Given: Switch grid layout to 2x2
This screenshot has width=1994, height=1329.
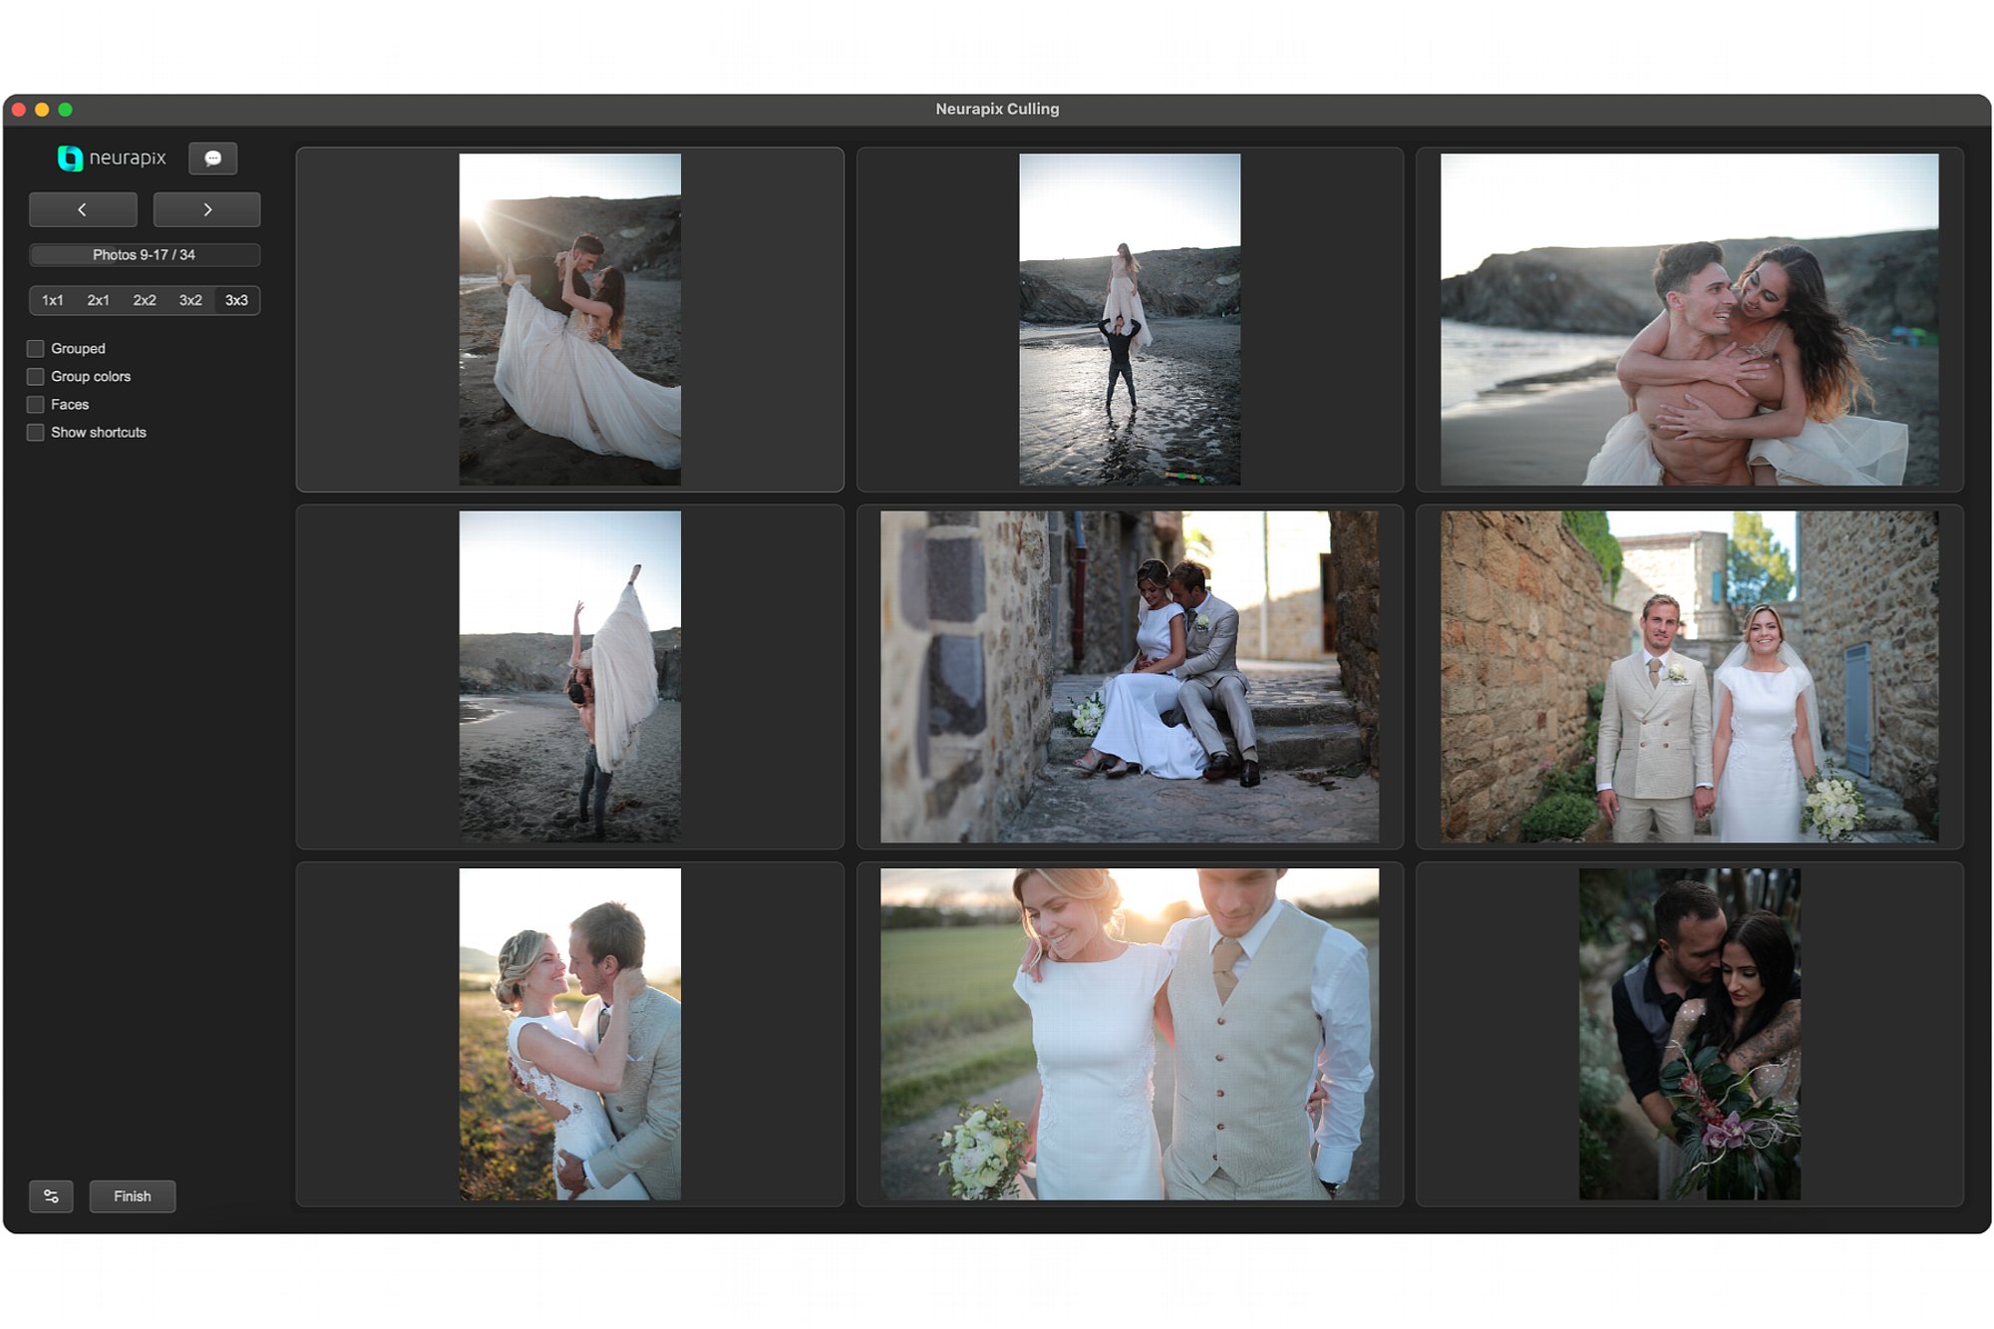Looking at the screenshot, I should pos(145,300).
